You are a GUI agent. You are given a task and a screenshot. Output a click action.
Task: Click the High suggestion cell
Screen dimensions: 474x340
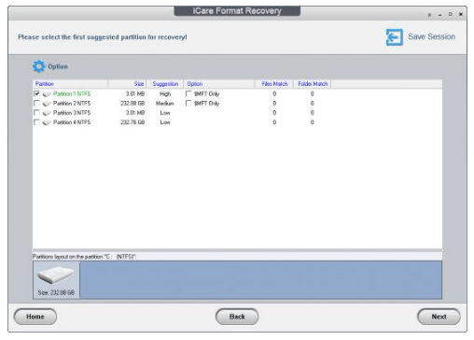coord(165,93)
